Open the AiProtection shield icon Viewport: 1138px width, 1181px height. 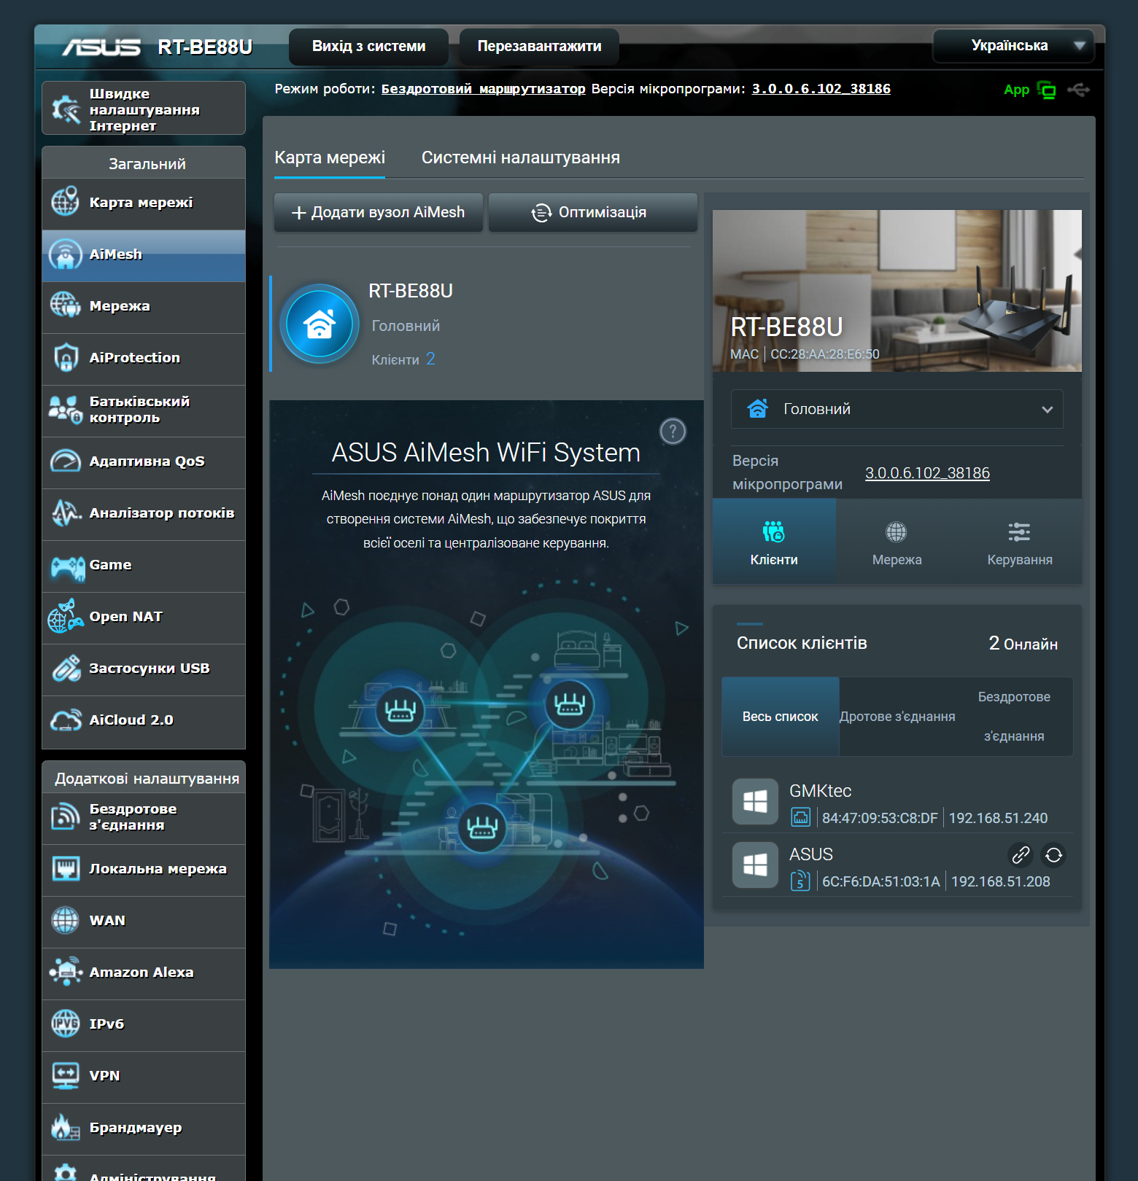click(66, 358)
